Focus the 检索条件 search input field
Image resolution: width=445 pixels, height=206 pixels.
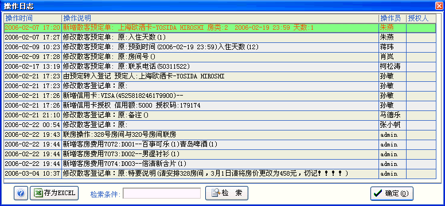[x=162, y=193]
